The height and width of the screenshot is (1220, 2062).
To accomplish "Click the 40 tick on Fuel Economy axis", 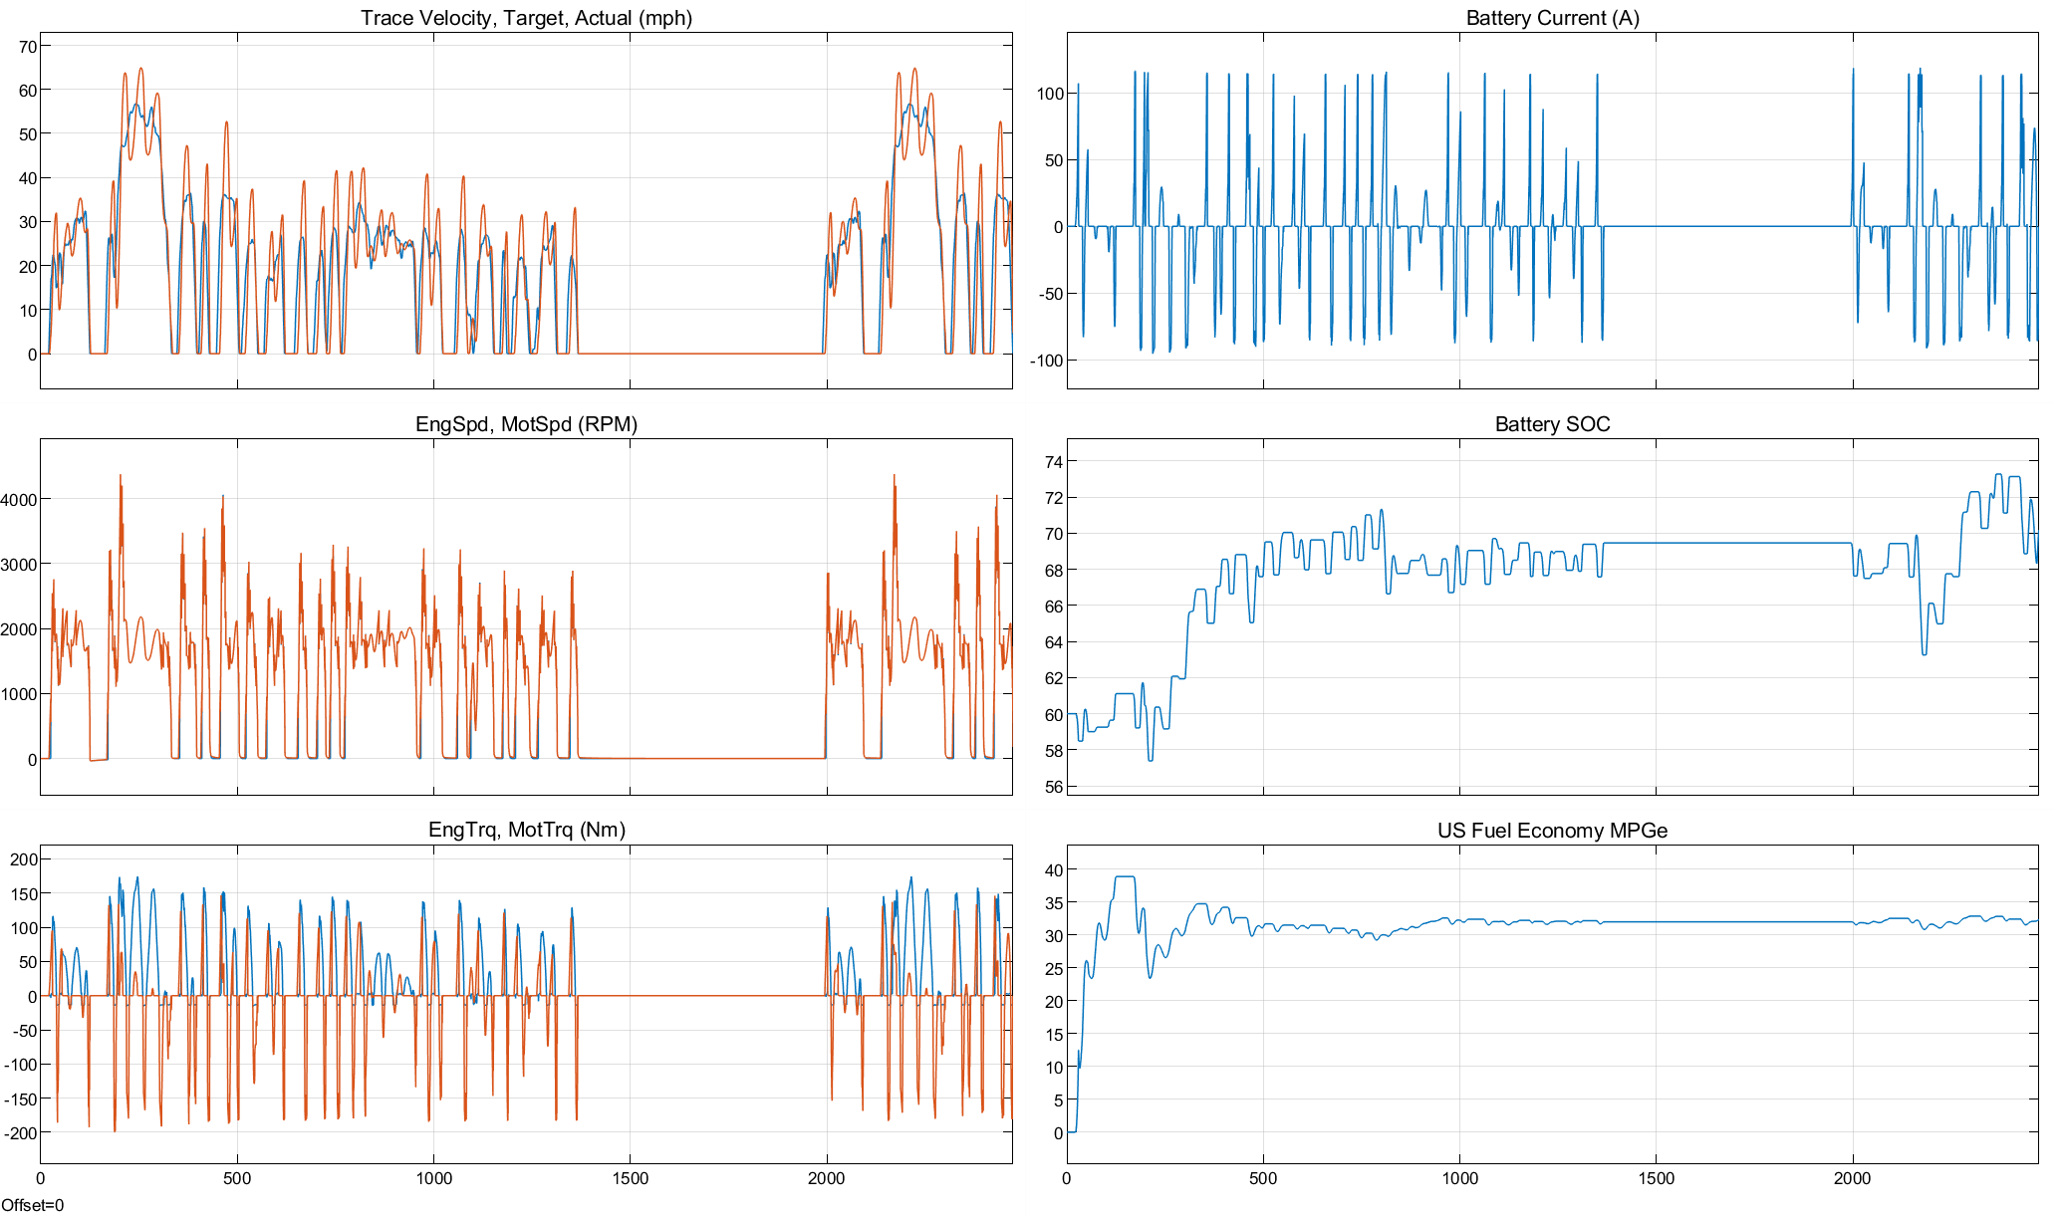I will (1053, 870).
